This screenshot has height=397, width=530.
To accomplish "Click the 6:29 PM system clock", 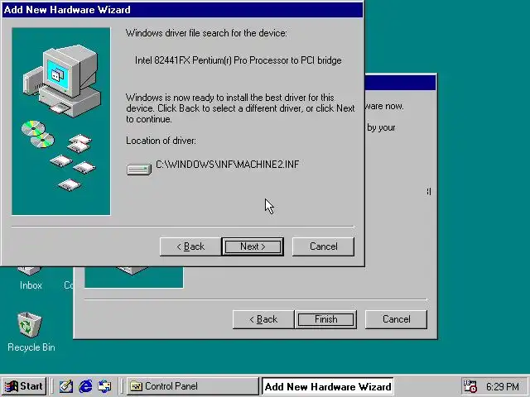I will click(503, 386).
